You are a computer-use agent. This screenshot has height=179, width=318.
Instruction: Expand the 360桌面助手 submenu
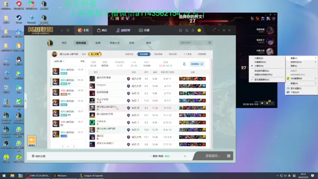[x=302, y=78]
